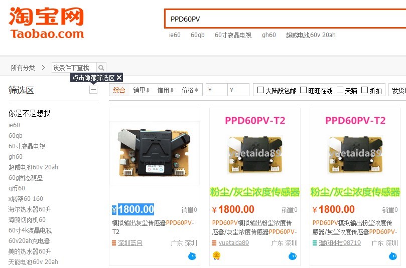Open the 所有分类 breadcrumb
This screenshot has width=406, height=268.
click(x=23, y=68)
